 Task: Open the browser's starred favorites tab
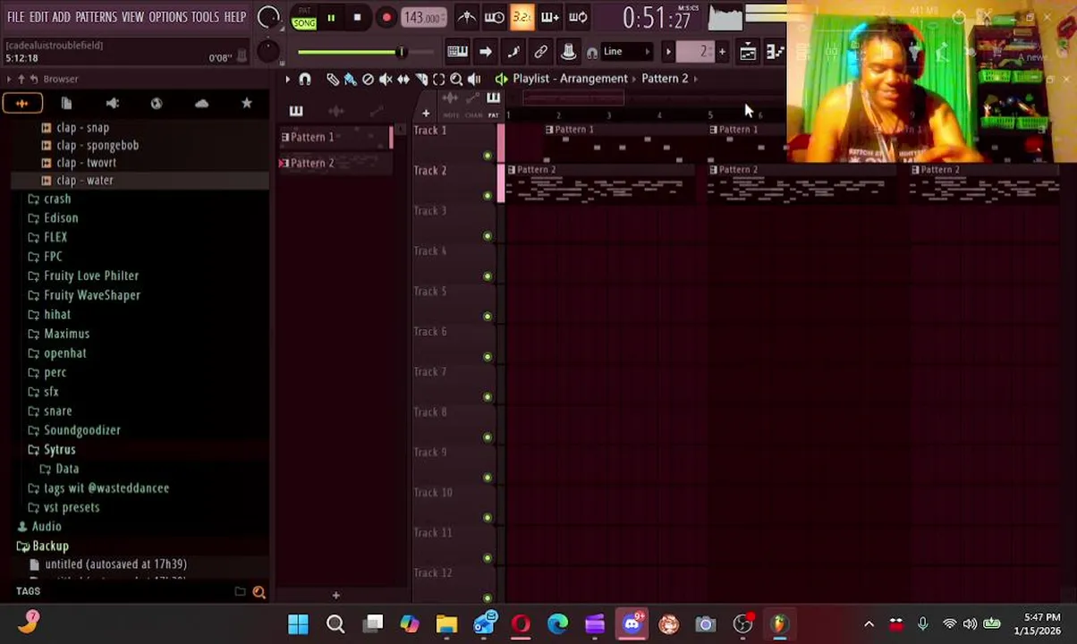pos(247,104)
